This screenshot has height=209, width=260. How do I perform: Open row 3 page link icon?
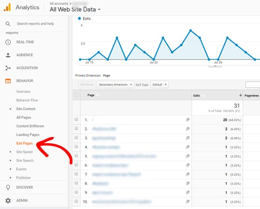tap(188, 138)
